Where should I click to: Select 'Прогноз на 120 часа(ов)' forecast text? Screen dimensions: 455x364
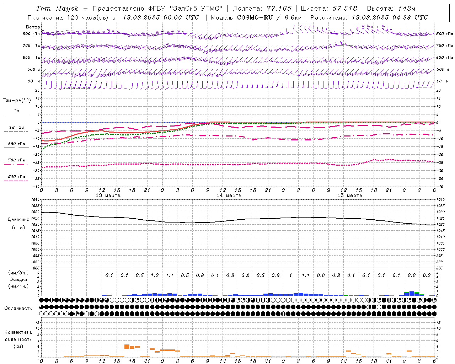68,17
